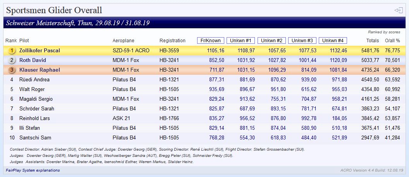The image size is (409, 177).
Task: Click the back arrow icon at top right
Action: [398, 10]
